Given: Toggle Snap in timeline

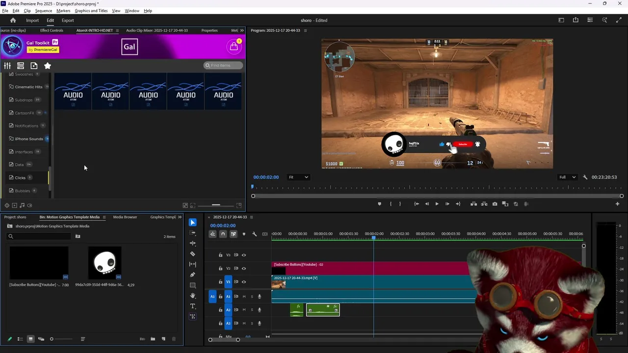Looking at the screenshot, I should point(223,234).
